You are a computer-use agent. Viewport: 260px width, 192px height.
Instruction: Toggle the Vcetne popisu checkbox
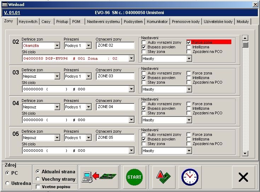[x=38, y=186]
